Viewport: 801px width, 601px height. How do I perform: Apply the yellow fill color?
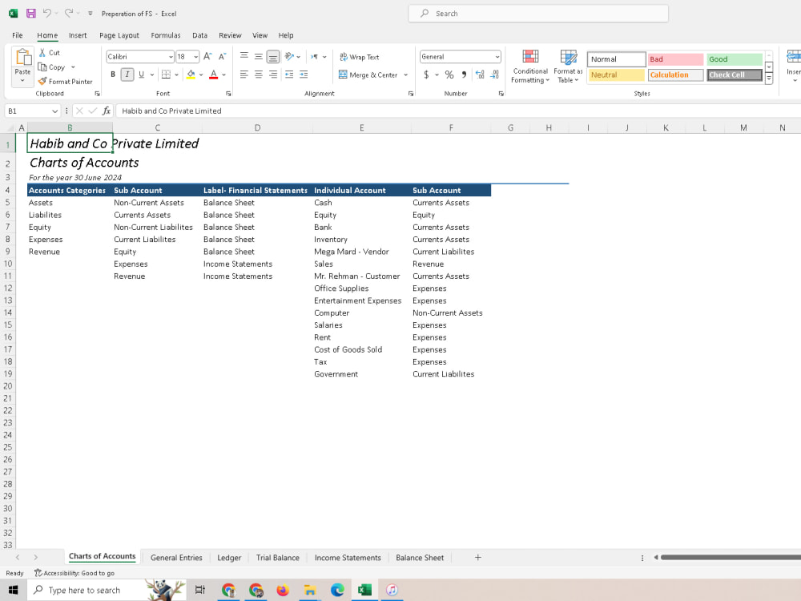(191, 75)
